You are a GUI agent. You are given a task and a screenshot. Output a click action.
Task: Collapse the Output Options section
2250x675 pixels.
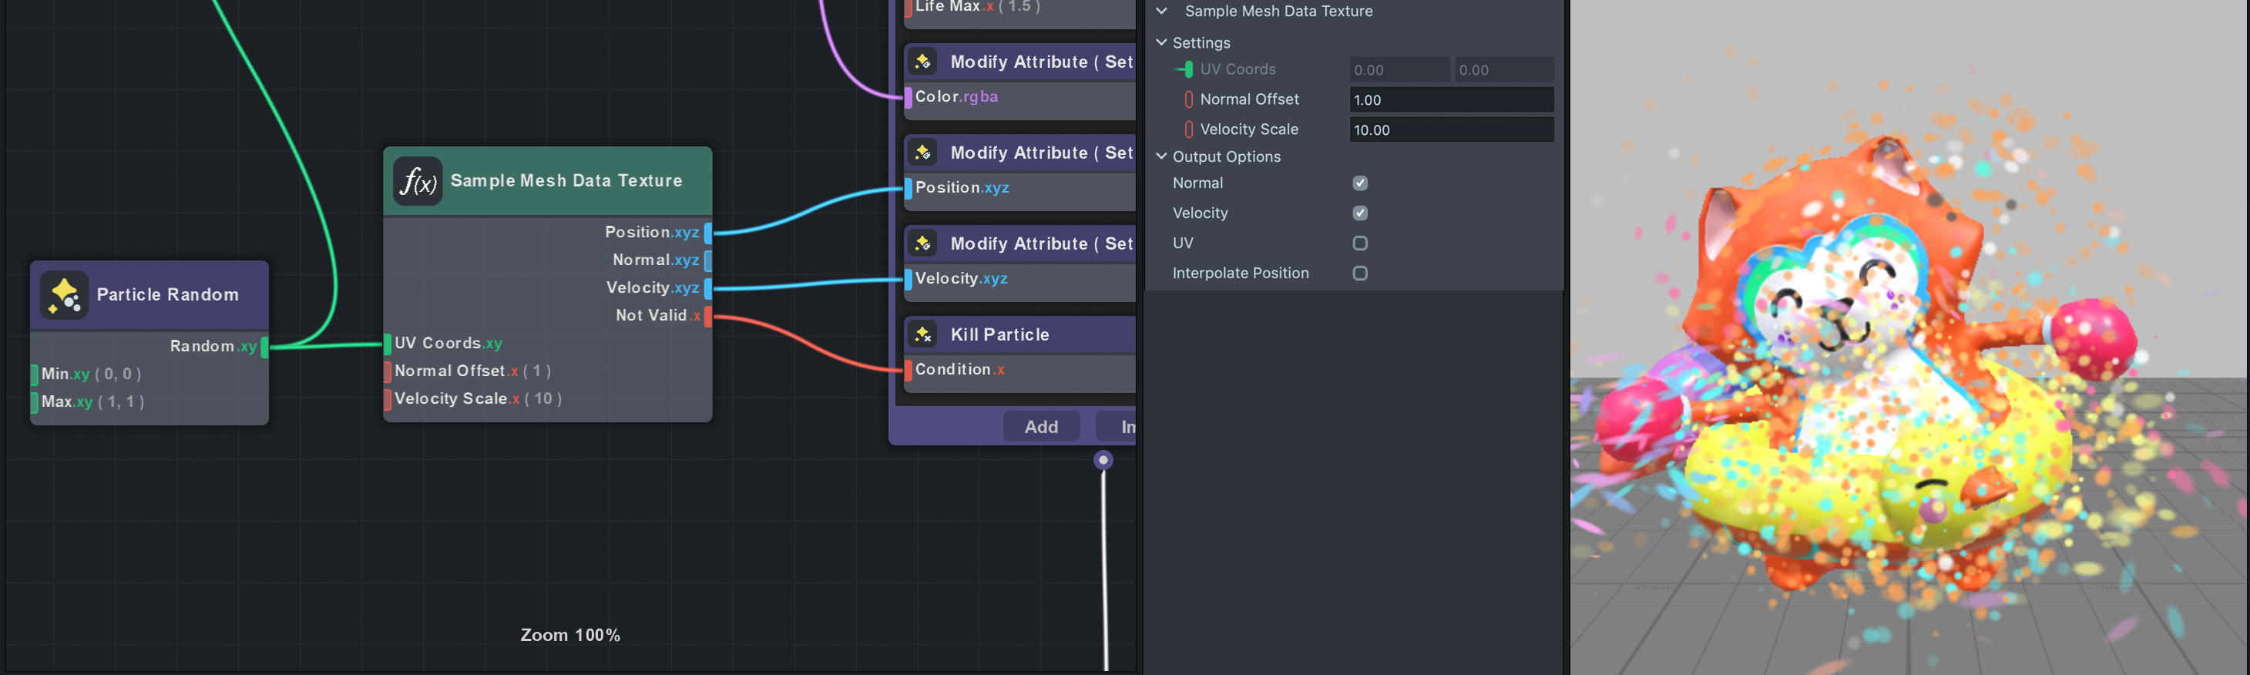[x=1162, y=157]
